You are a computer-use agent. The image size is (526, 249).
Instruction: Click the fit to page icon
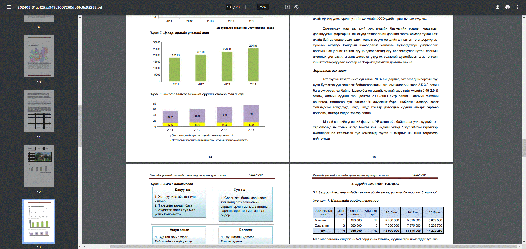[x=287, y=7]
